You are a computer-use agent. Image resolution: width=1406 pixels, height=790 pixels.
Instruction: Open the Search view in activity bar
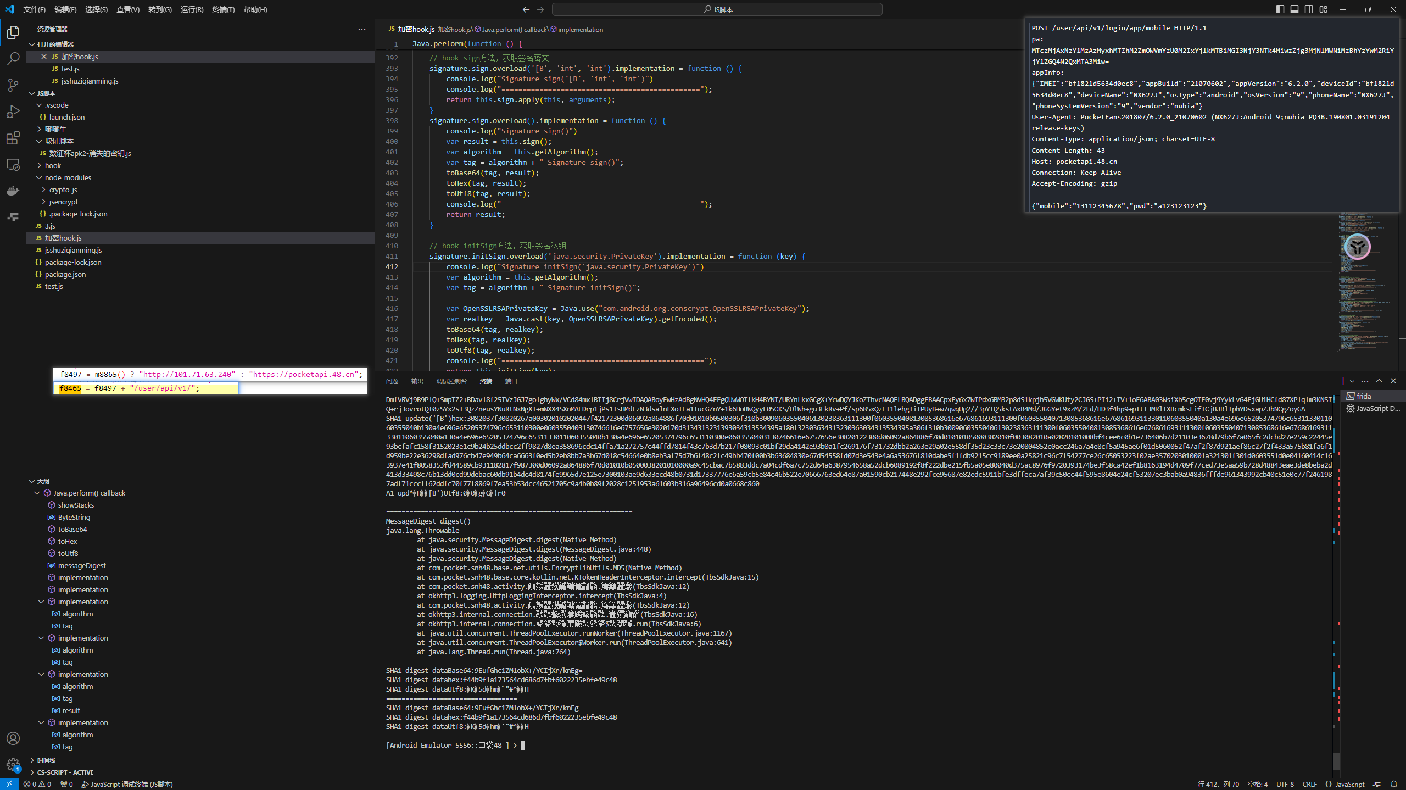[x=13, y=58]
